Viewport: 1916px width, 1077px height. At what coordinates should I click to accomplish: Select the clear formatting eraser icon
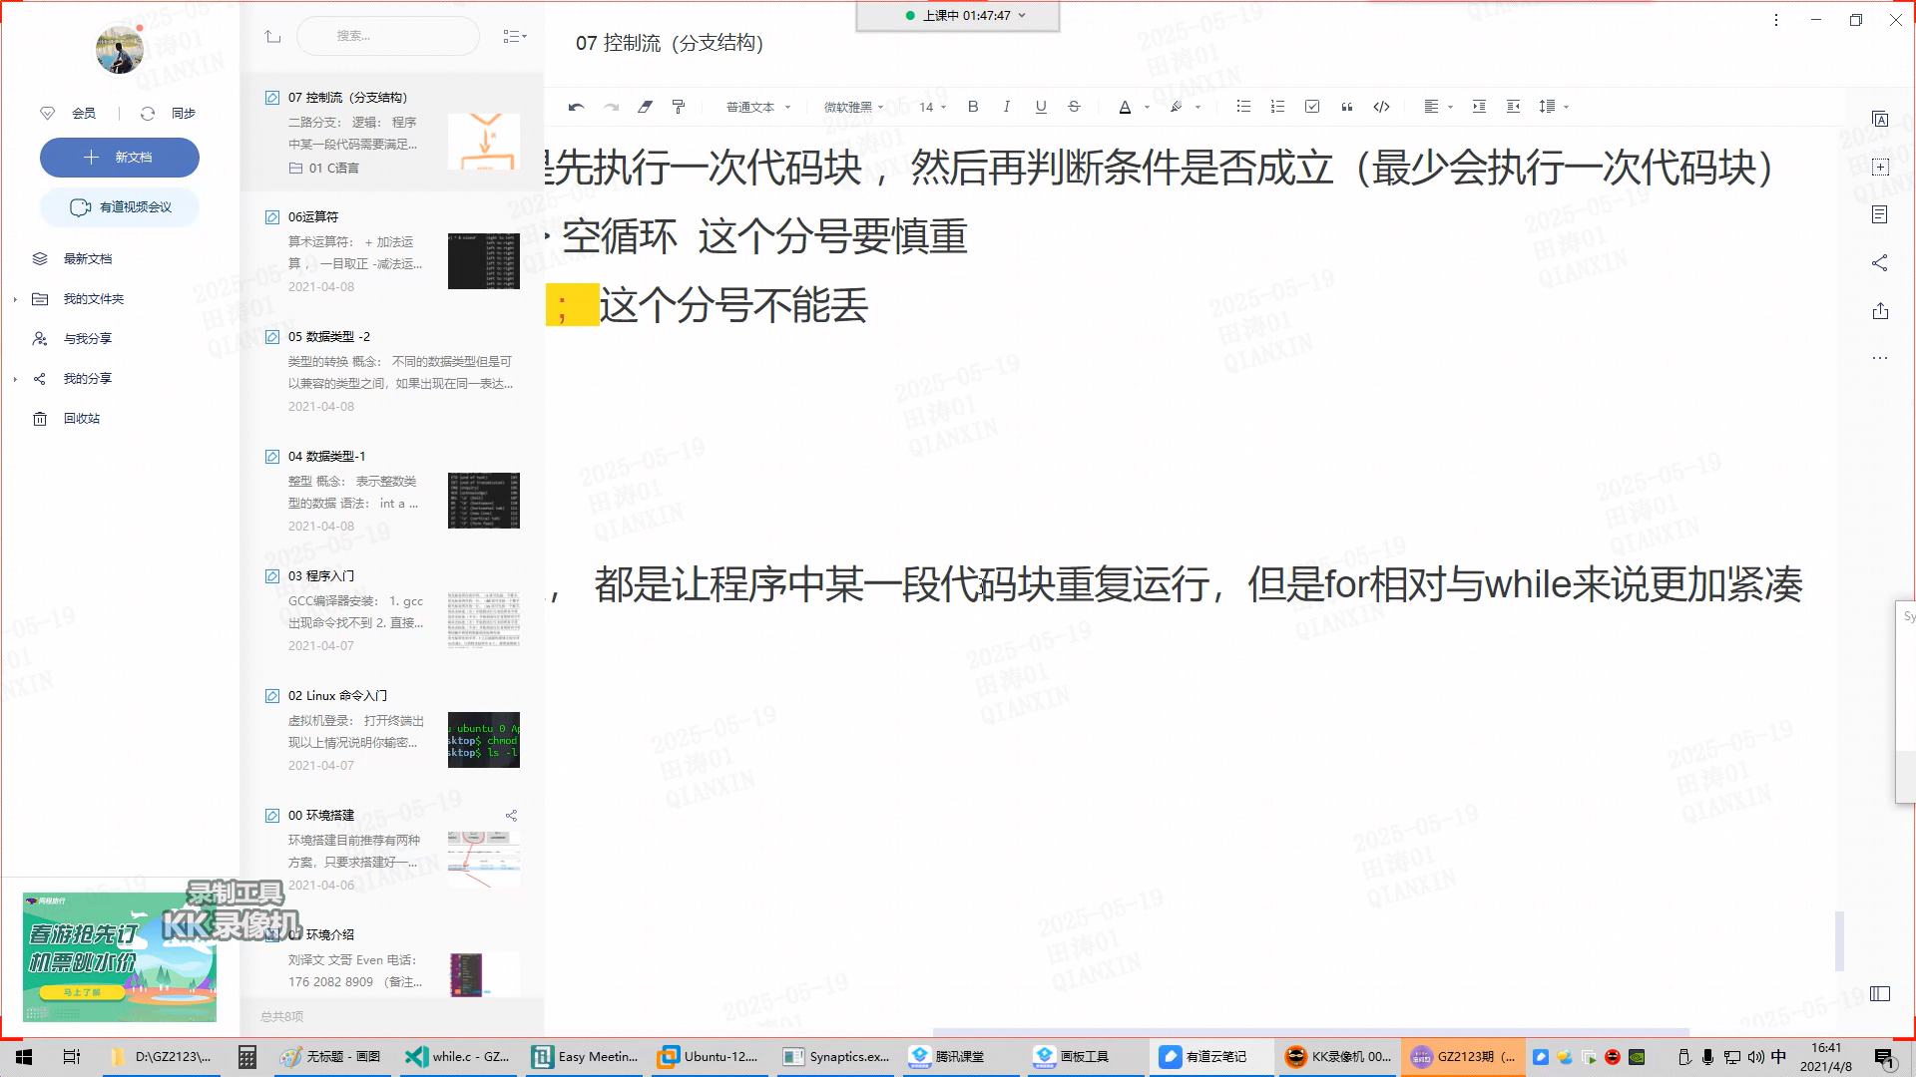click(645, 107)
